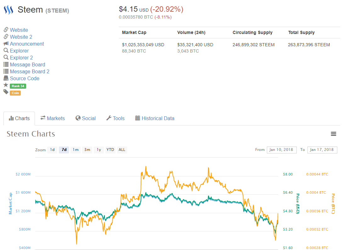Click the $4.15 price text
Image resolution: width=343 pixels, height=250 pixels.
(x=128, y=9)
